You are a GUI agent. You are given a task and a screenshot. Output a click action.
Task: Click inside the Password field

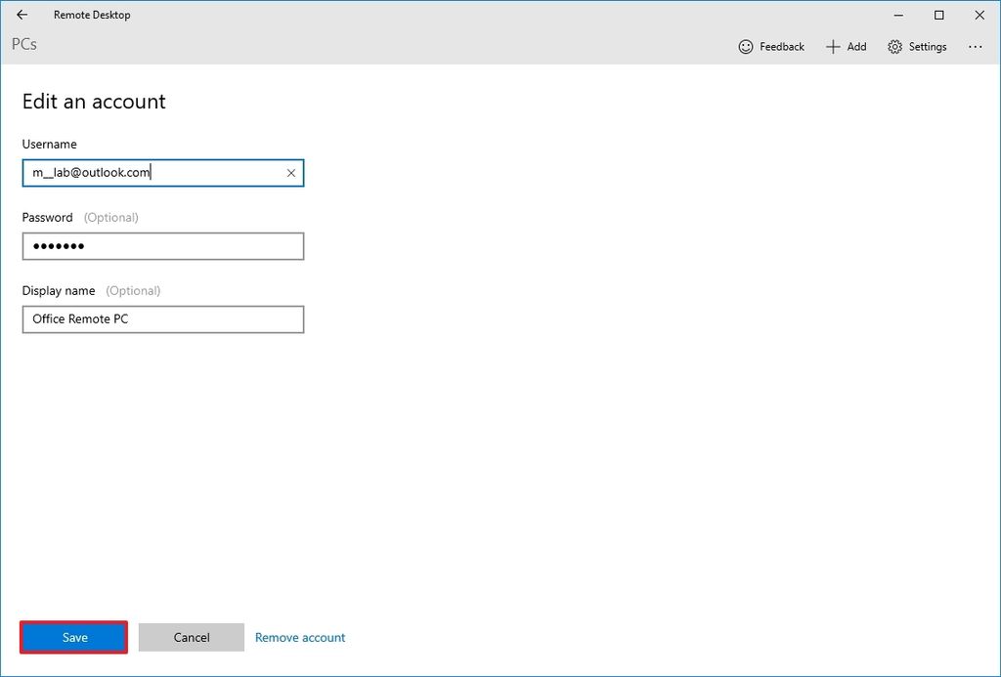coord(162,246)
